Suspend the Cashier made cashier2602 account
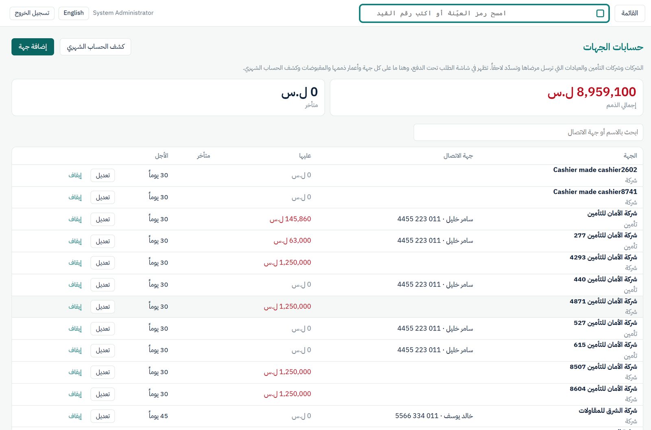 click(x=75, y=175)
